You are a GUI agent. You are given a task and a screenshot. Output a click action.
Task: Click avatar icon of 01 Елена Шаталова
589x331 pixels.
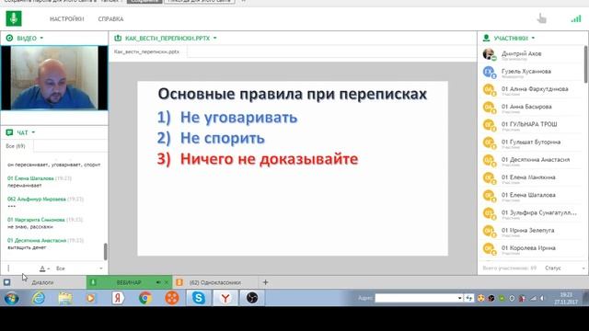pos(489,195)
